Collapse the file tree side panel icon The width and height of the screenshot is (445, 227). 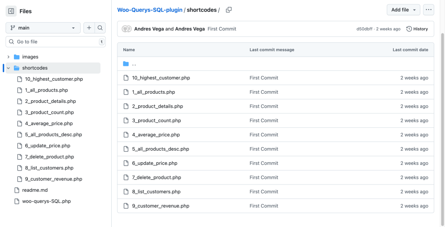tap(11, 11)
